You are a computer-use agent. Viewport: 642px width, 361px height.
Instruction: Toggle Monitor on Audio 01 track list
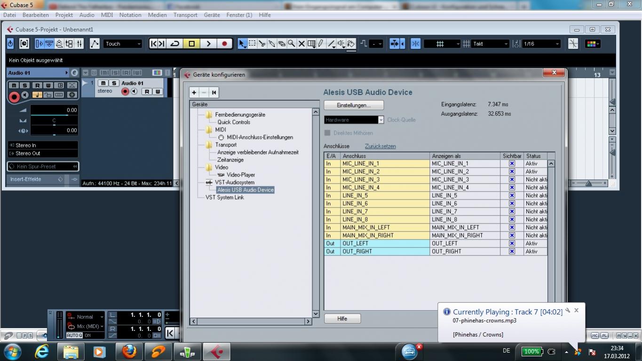pyautogui.click(x=134, y=91)
